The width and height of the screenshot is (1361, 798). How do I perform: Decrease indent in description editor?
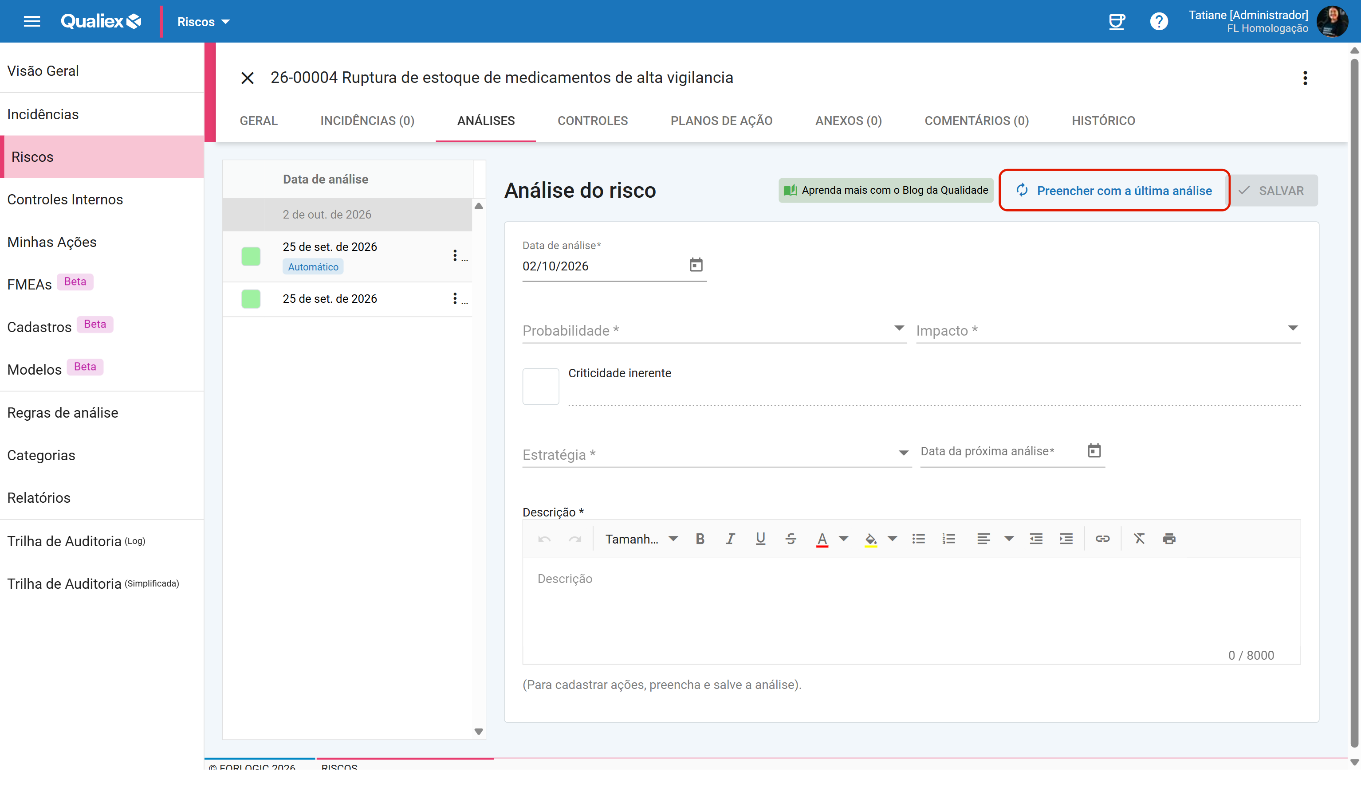(x=1035, y=539)
